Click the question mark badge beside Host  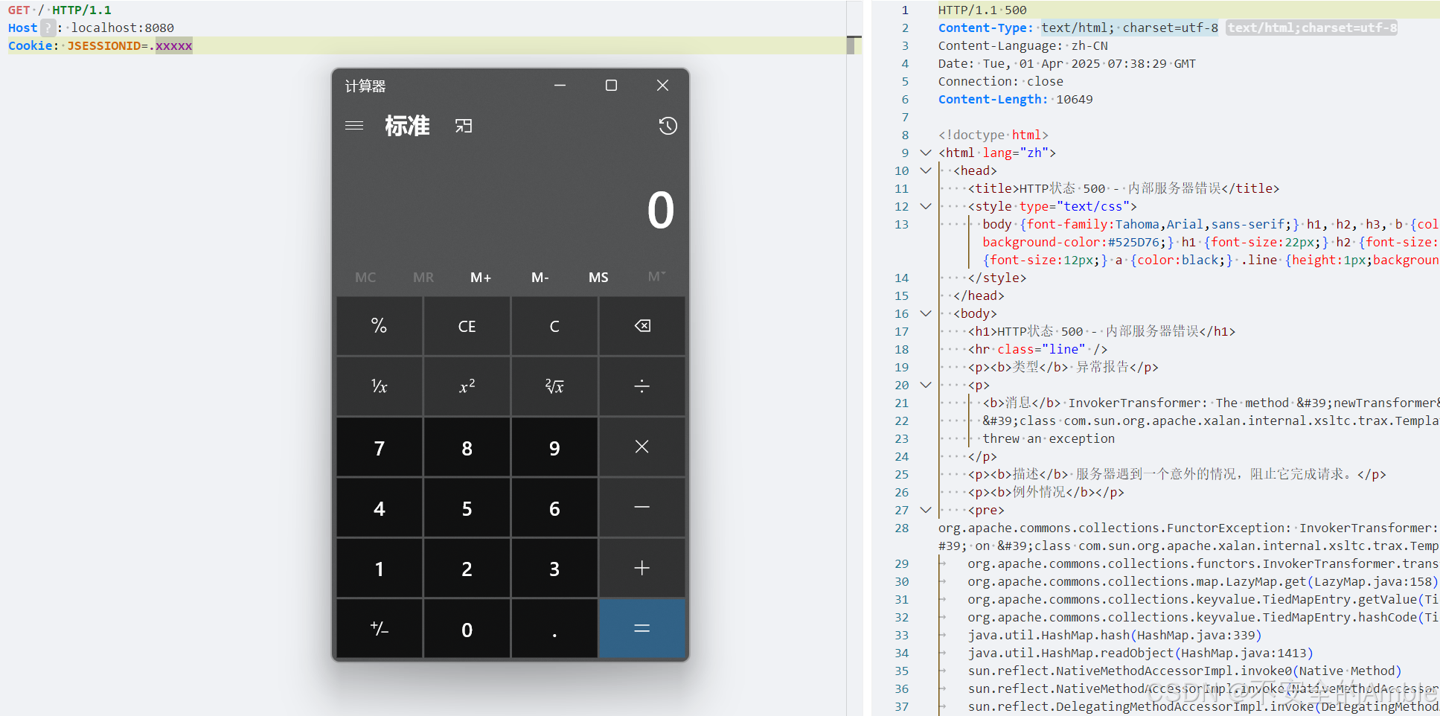click(48, 28)
